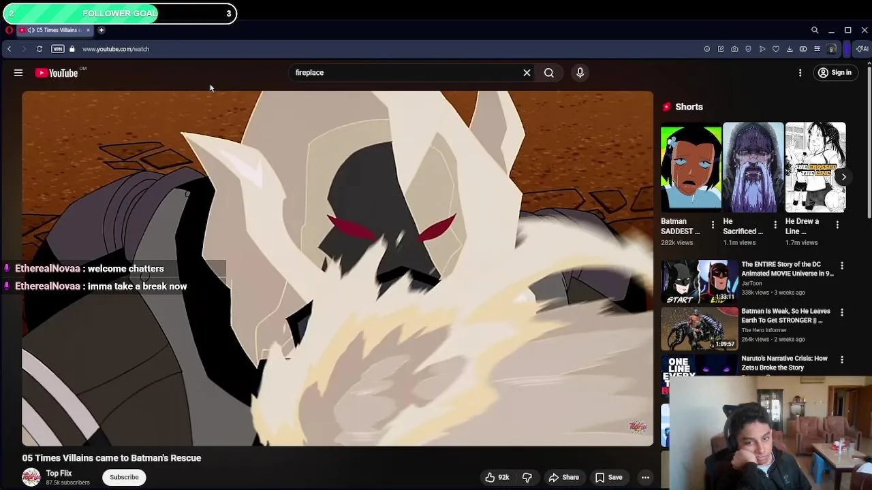Clear the search text with X
The image size is (872, 490).
pos(527,73)
